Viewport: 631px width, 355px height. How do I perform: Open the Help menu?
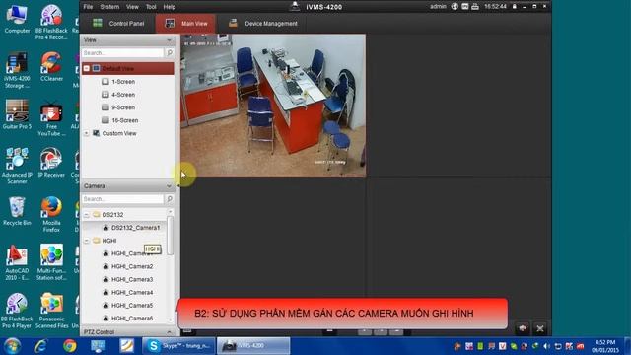(x=170, y=7)
